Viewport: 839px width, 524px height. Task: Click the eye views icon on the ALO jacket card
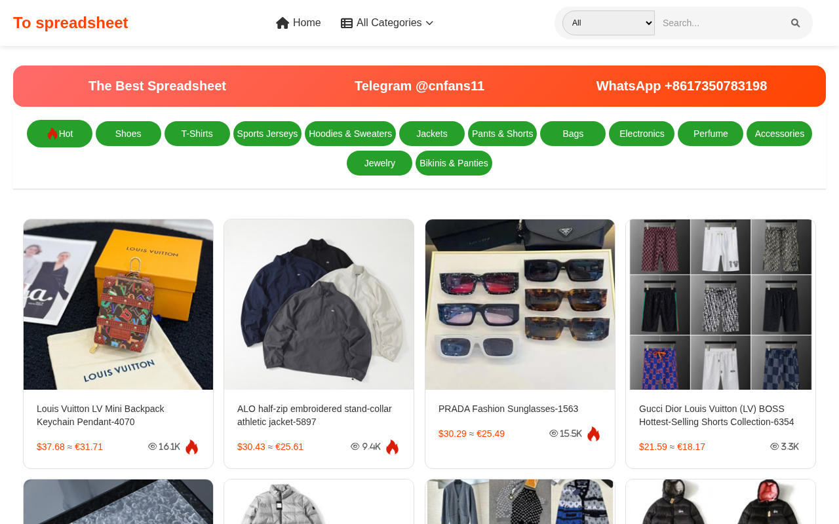click(x=355, y=447)
